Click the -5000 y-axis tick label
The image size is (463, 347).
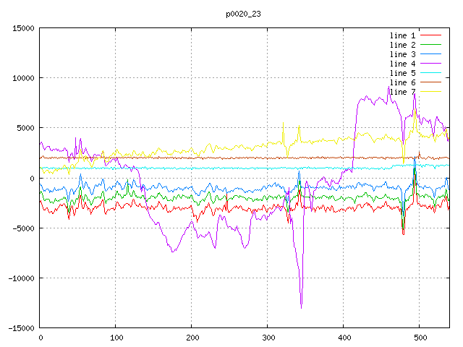(23, 228)
